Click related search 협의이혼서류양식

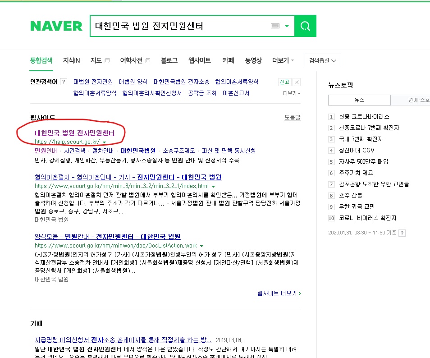237,82
